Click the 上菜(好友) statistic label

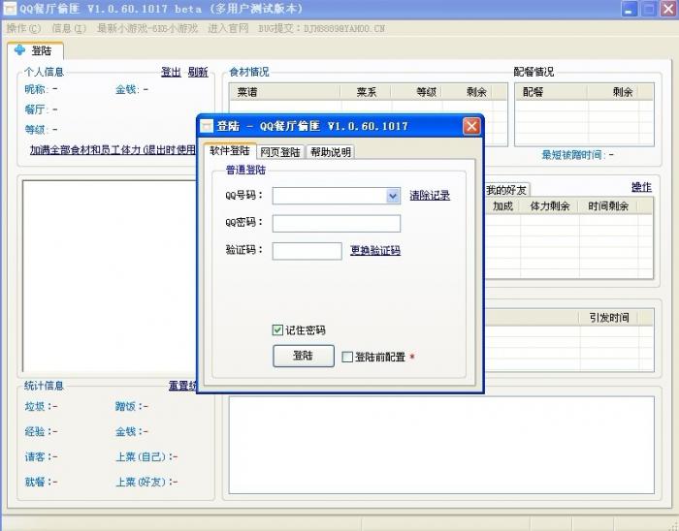(144, 482)
